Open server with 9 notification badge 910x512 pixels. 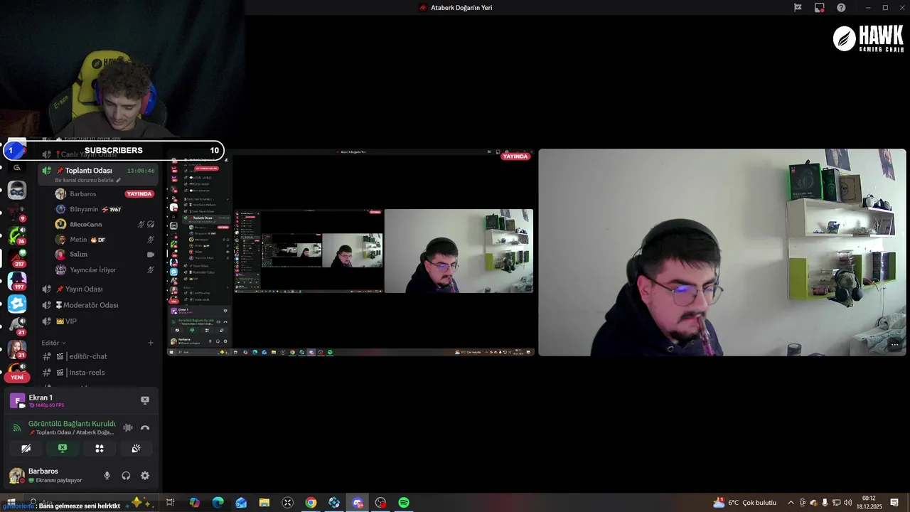point(17,213)
